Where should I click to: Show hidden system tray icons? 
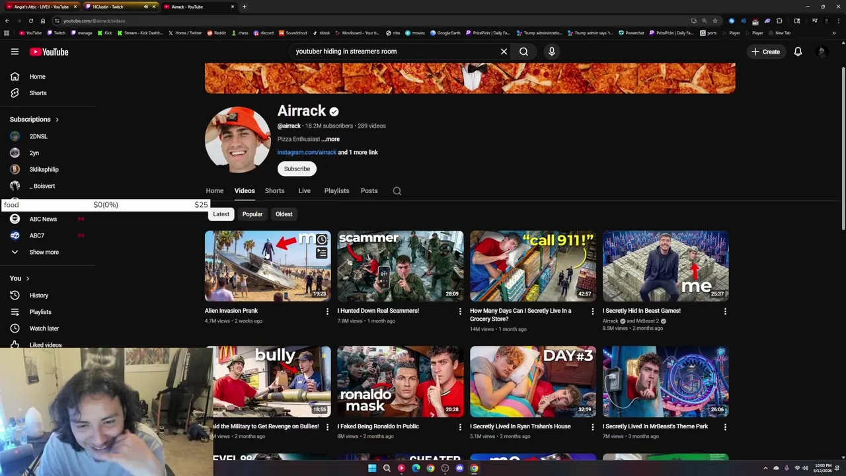coord(765,468)
